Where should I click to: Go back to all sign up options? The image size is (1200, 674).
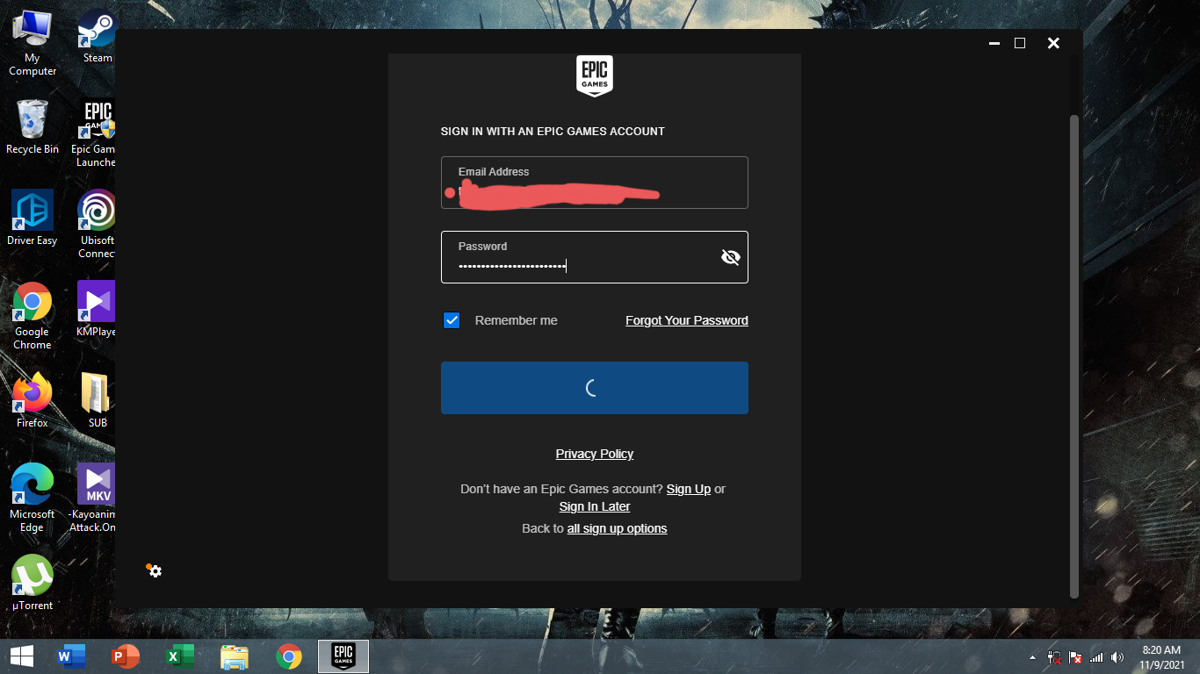pyautogui.click(x=617, y=528)
